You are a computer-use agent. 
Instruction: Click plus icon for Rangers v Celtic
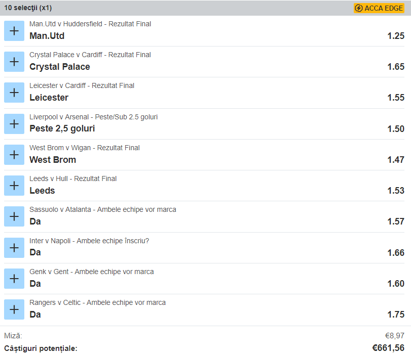pyautogui.click(x=14, y=309)
